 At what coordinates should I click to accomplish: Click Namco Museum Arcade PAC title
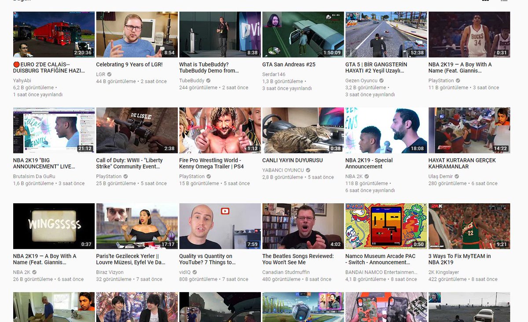click(381, 259)
